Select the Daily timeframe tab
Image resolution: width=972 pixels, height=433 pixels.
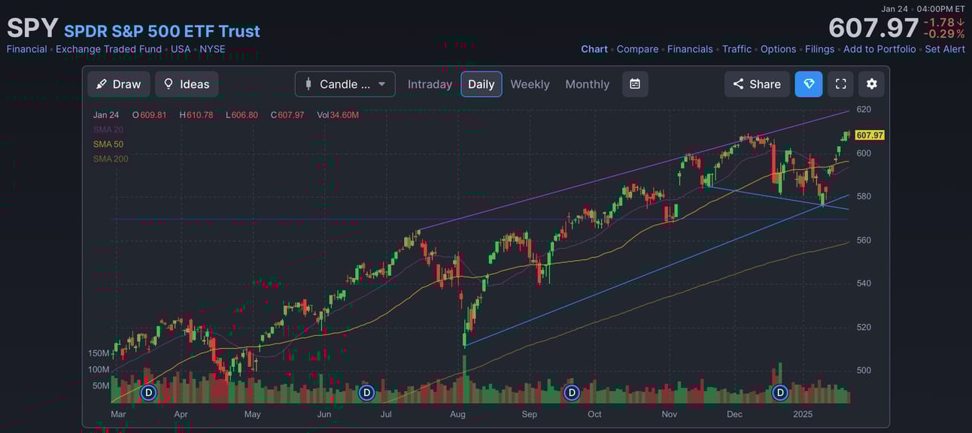(481, 84)
